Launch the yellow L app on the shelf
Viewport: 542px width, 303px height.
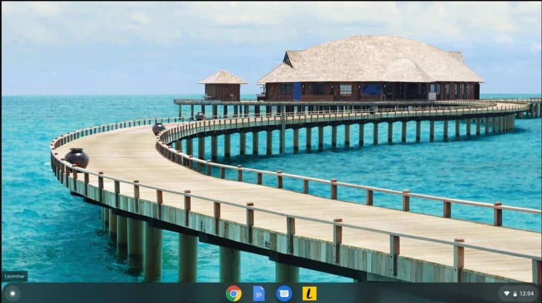point(310,294)
